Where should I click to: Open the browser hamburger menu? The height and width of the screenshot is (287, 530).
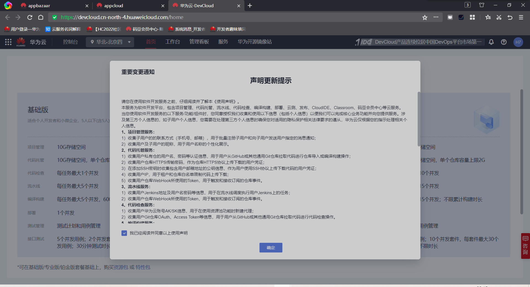pyautogui.click(x=521, y=17)
